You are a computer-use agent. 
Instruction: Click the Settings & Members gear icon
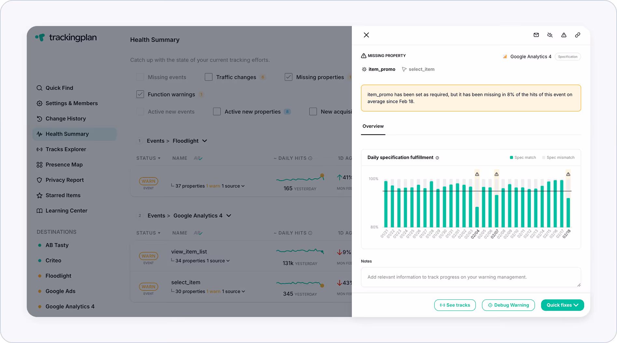tap(39, 103)
